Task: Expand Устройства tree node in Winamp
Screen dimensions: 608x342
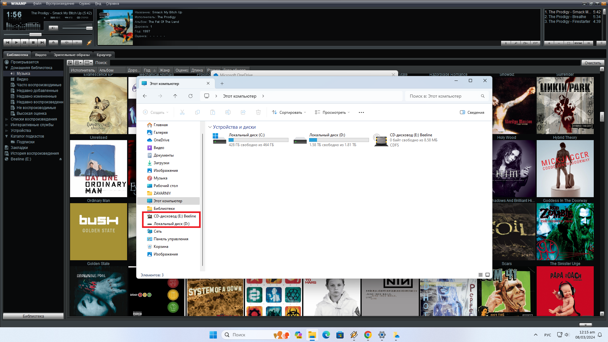Action: click(6, 131)
